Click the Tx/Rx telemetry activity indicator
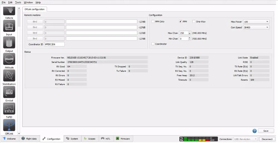278x143 pixels. pyautogui.click(x=198, y=139)
